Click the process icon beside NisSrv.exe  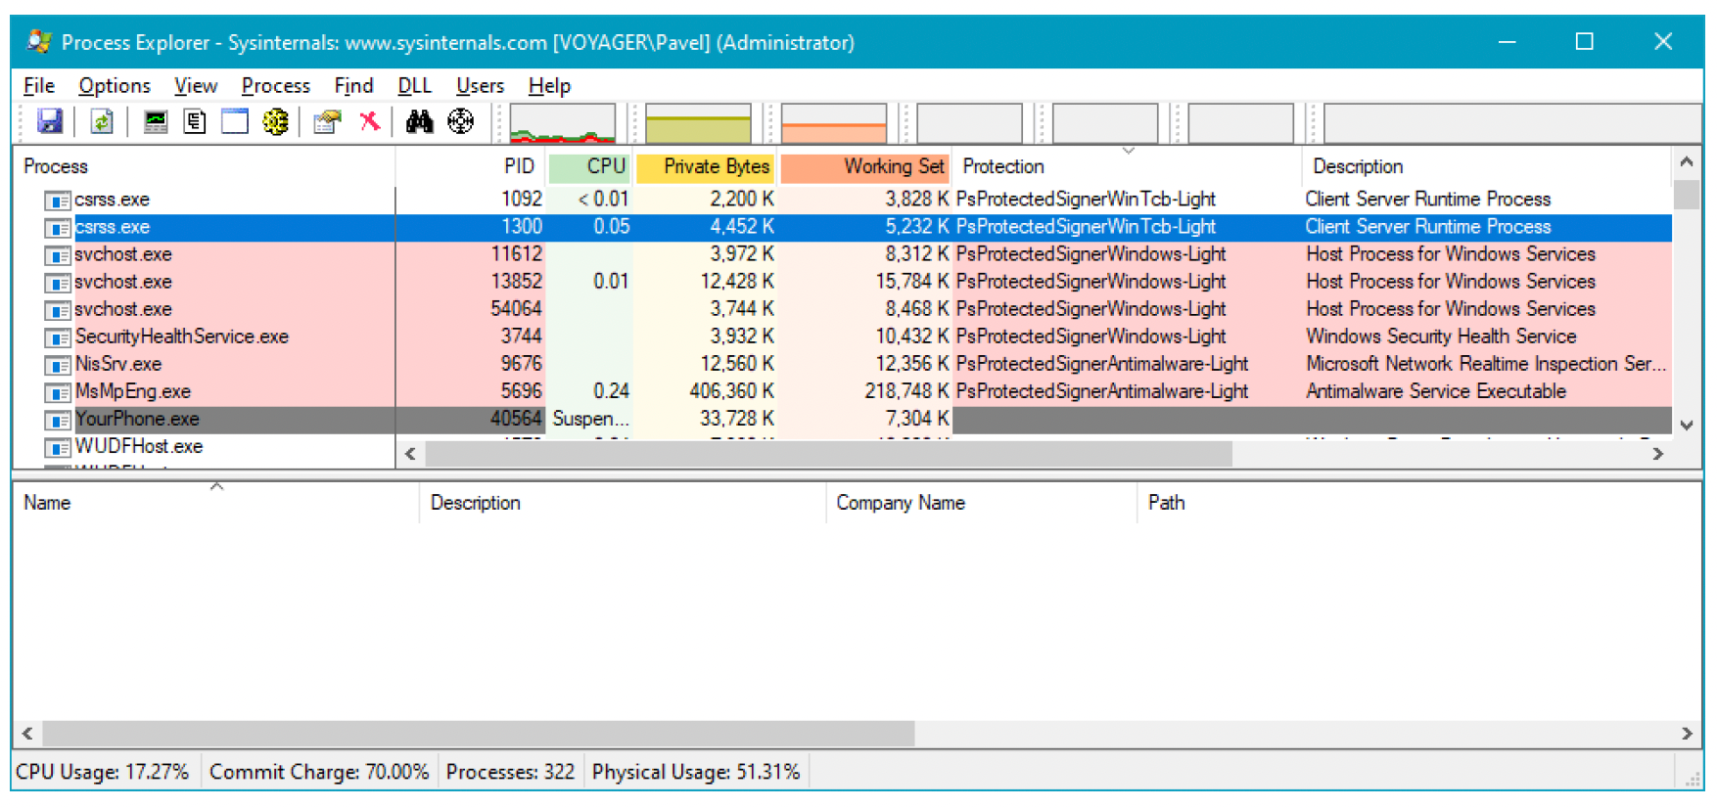[x=58, y=365]
